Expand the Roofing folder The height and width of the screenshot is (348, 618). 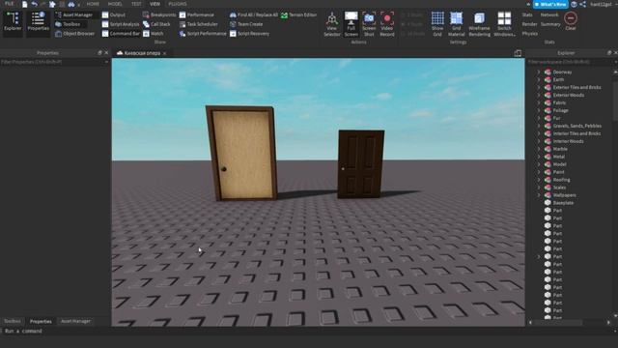[539, 180]
